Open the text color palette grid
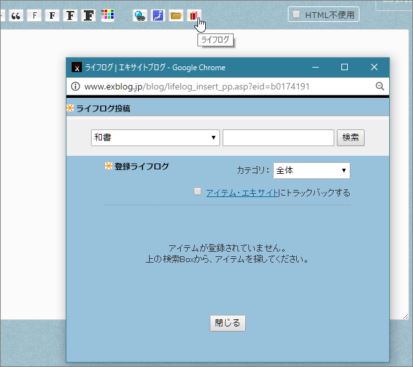413x367 pixels. pos(108,15)
